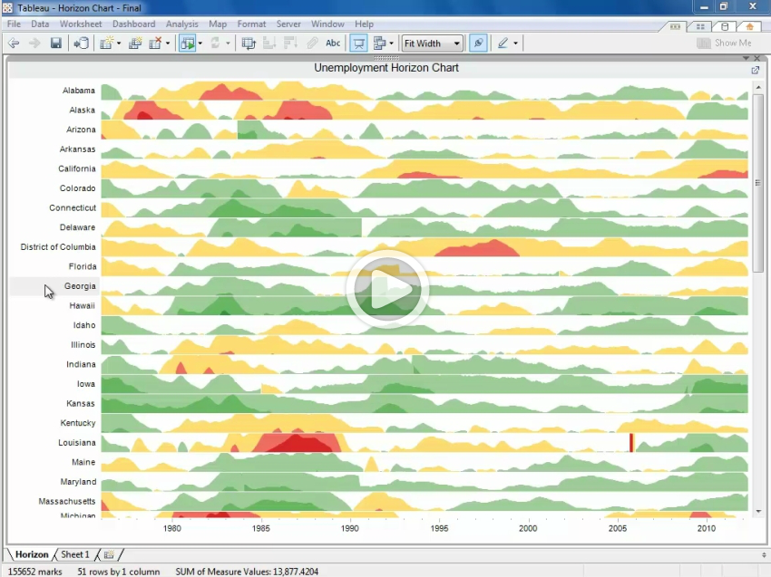The image size is (771, 577).
Task: Open the dashboard in a pop-out window
Action: tap(755, 70)
